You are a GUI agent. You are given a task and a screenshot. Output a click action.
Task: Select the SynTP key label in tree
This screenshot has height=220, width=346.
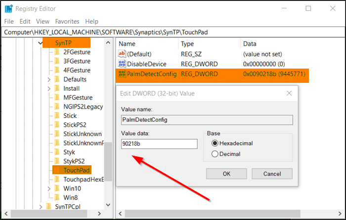click(63, 43)
